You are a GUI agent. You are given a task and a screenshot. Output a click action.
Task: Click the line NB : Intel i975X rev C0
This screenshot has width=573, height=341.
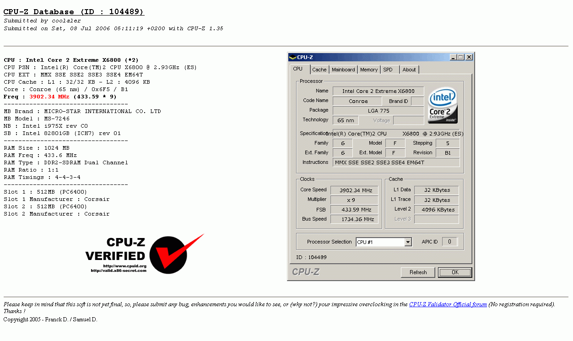[x=46, y=126]
